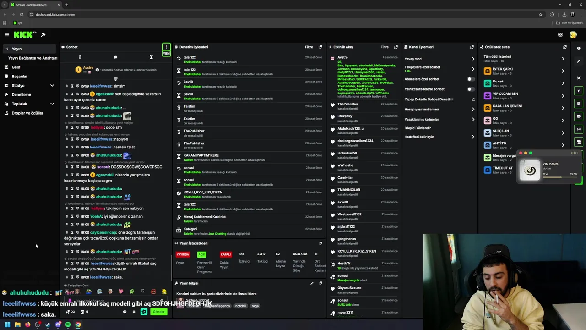Click the YIN YANG album art thumbnail
This screenshot has width=586, height=330.
[530, 170]
